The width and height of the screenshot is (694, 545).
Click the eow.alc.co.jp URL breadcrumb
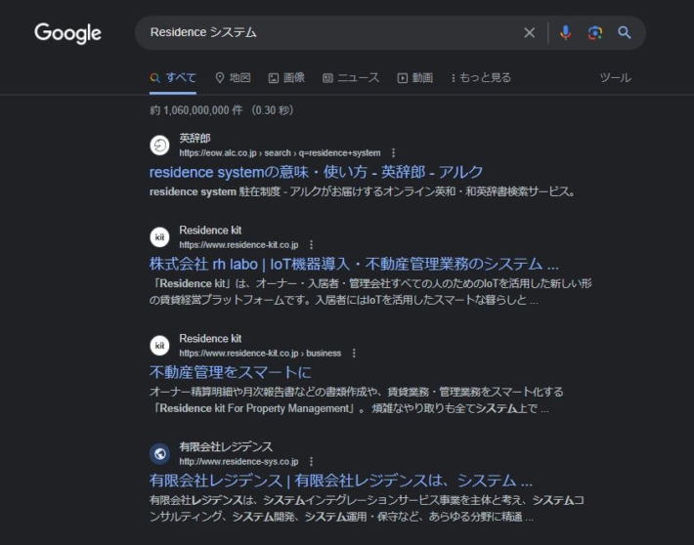[280, 153]
